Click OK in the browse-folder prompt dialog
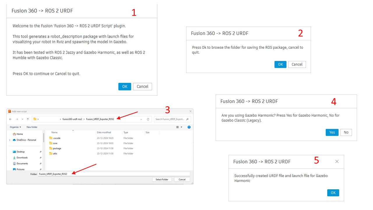This screenshot has height=210, width=373. [280, 64]
